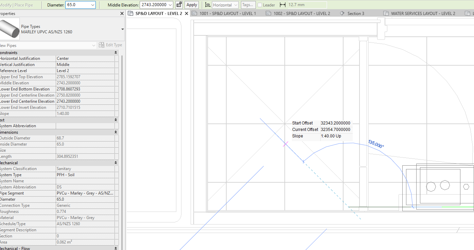
Task: Close the SP&D LAYOUT - LEVEL 2 view tab
Action: tap(187, 14)
